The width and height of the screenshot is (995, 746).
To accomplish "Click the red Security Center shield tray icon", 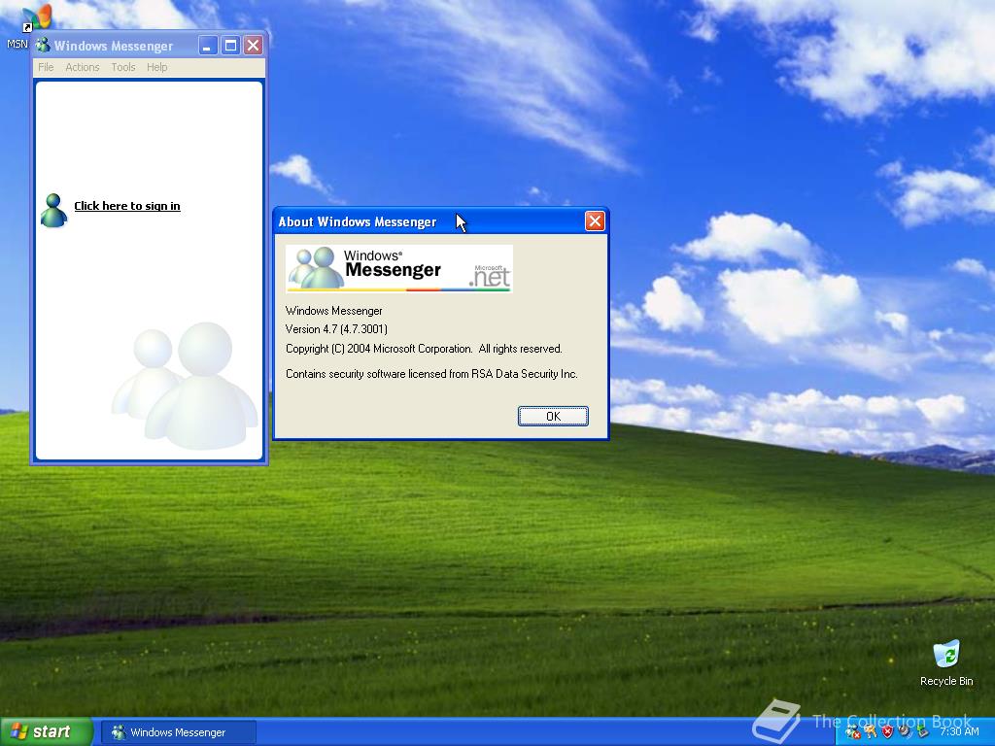I will (x=887, y=732).
